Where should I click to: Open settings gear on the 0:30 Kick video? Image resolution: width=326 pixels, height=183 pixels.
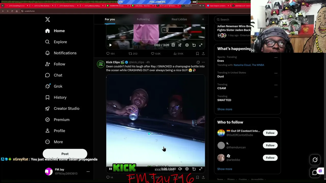[x=187, y=169]
